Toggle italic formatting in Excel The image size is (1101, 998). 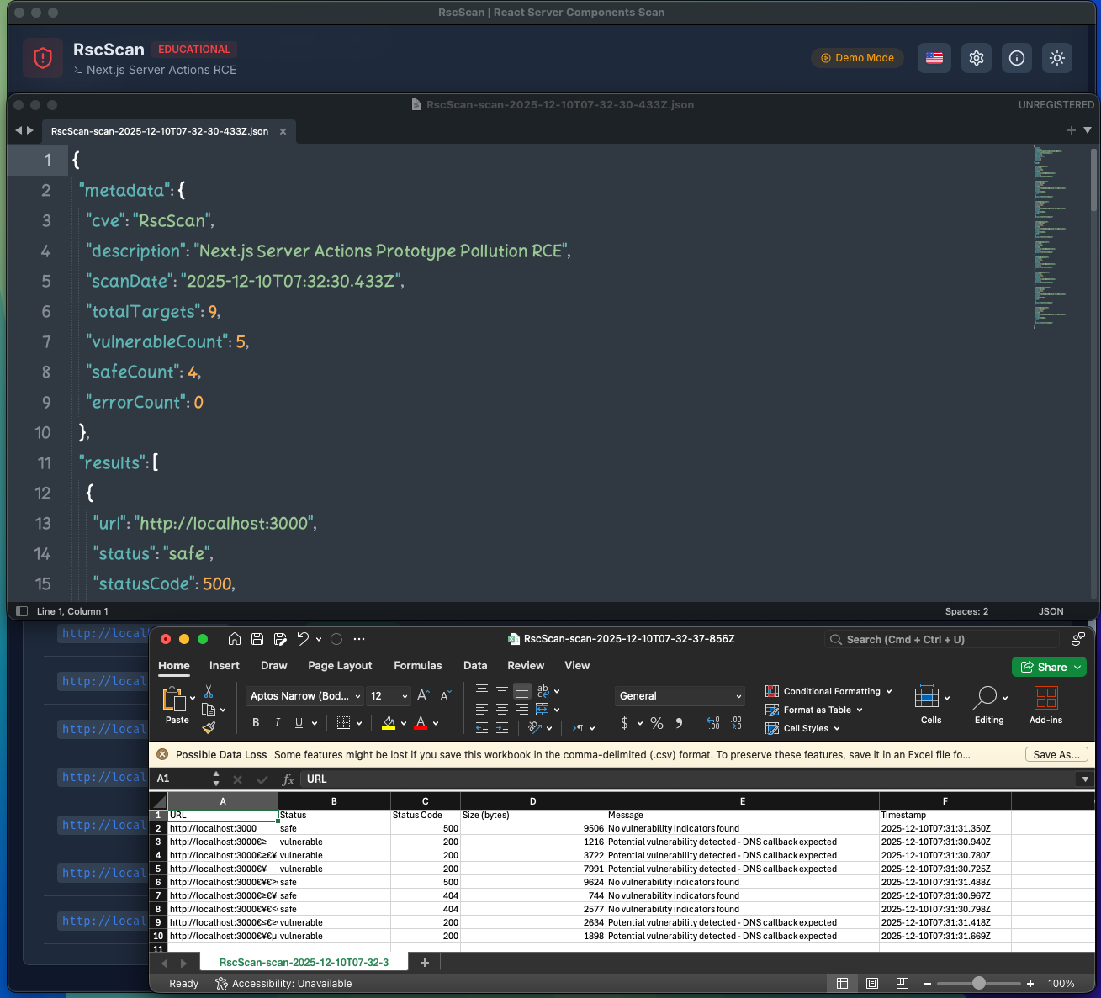tap(278, 722)
